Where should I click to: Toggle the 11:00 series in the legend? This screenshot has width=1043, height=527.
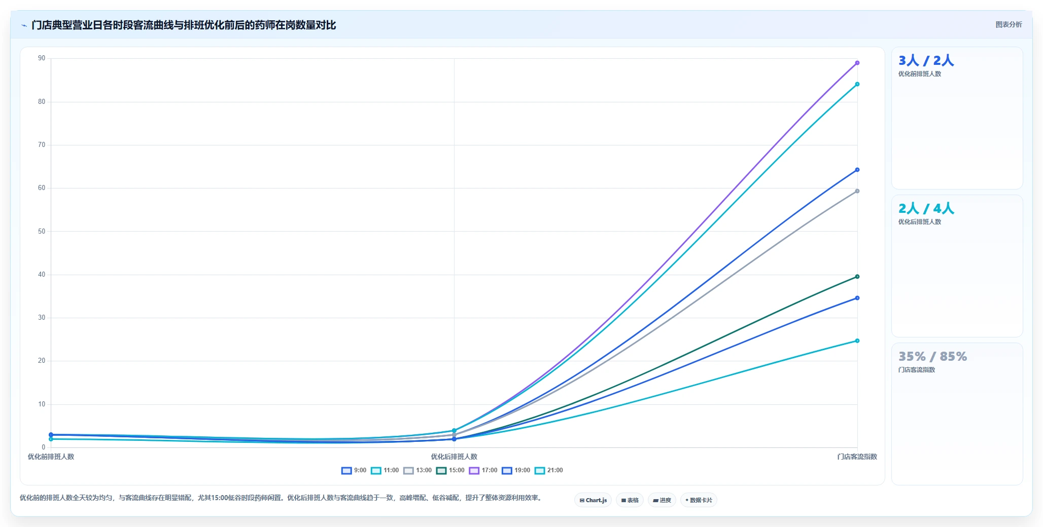pyautogui.click(x=385, y=470)
